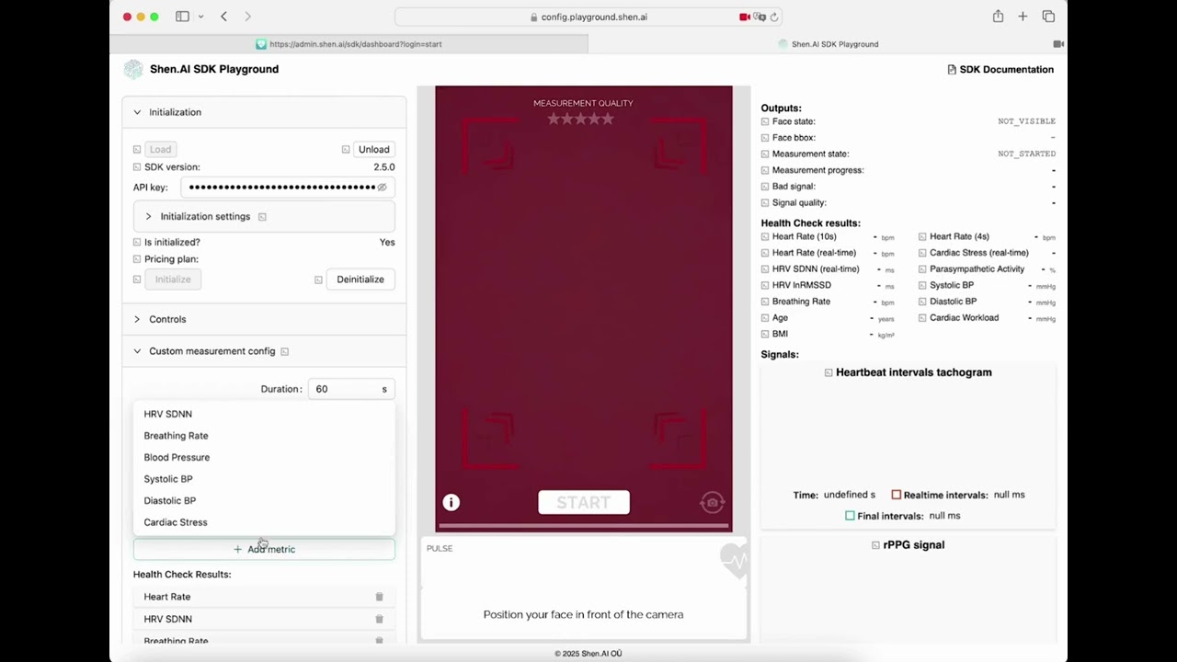This screenshot has width=1177, height=662.
Task: Select Systolic BP from metric dropdown
Action: tap(264, 479)
